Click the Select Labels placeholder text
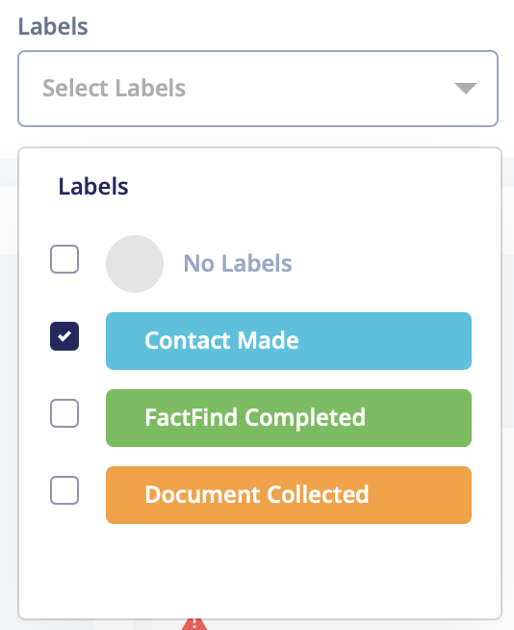 114,88
